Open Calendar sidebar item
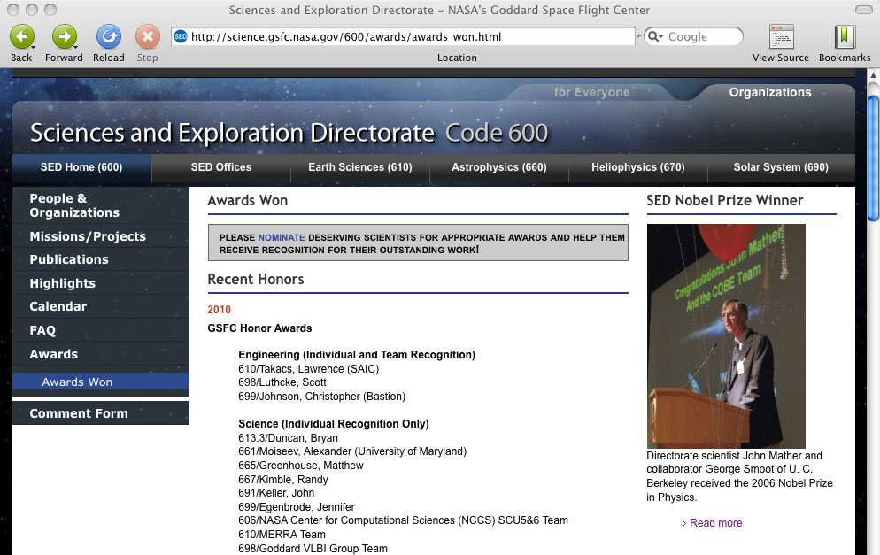Viewport: 880px width, 555px height. [100, 306]
